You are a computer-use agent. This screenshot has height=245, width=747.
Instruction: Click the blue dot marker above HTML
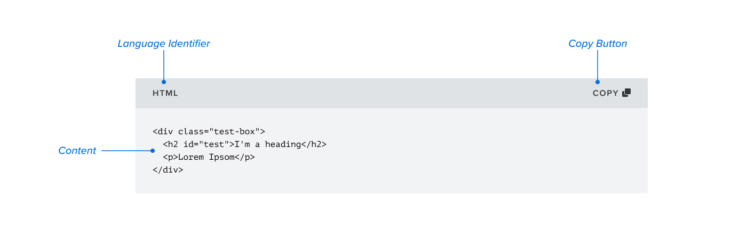pos(164,82)
